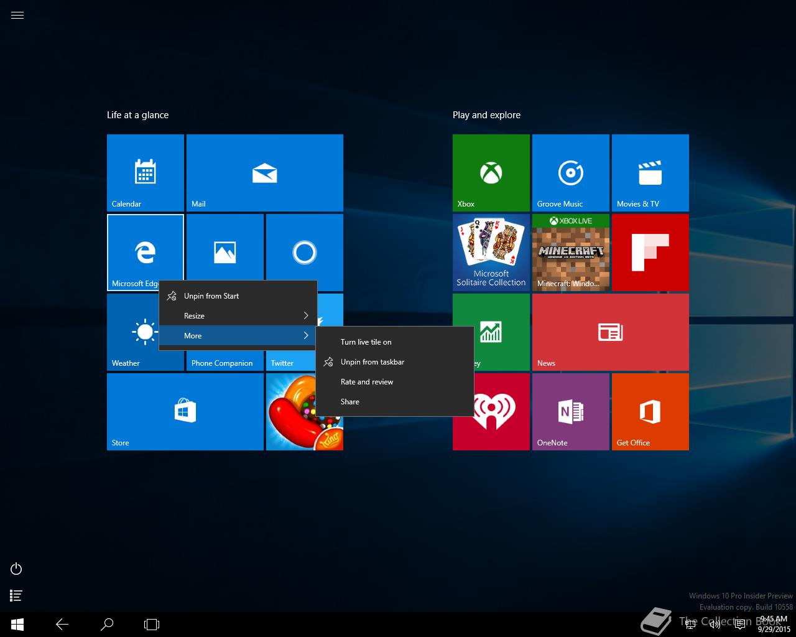
Task: Open the Calendar tile
Action: 146,173
